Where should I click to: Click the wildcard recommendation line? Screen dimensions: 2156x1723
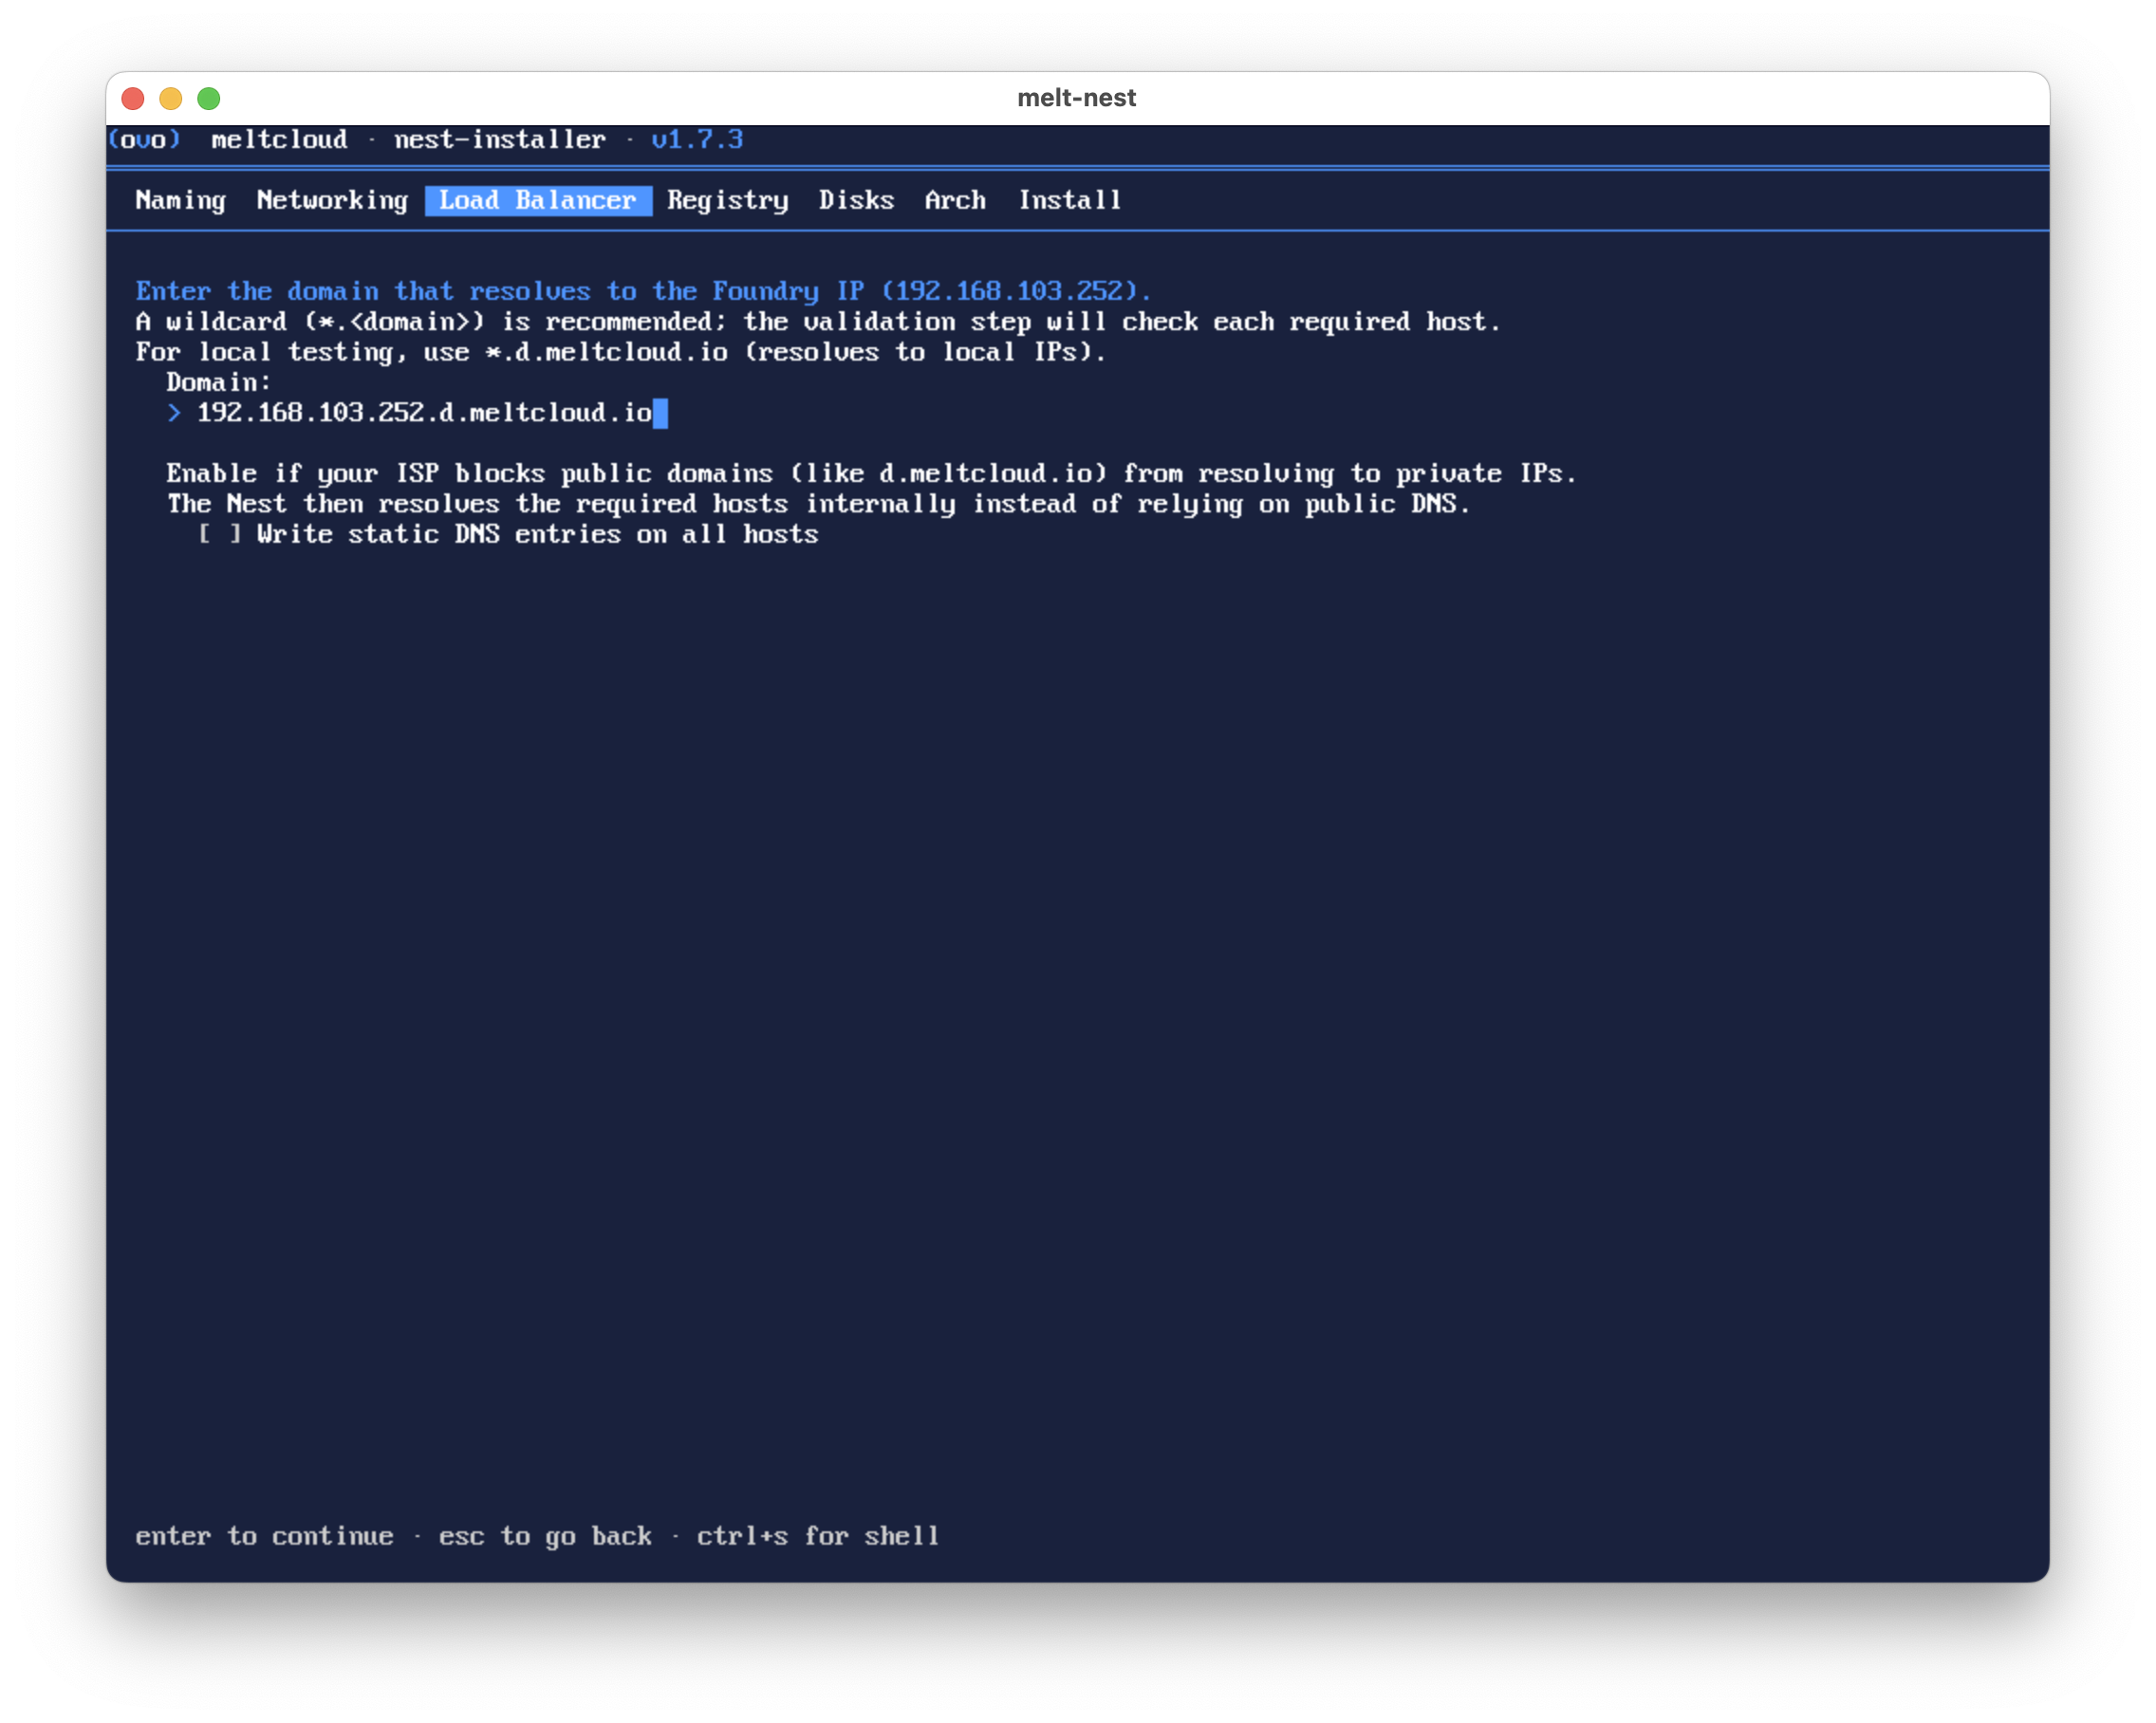[818, 322]
